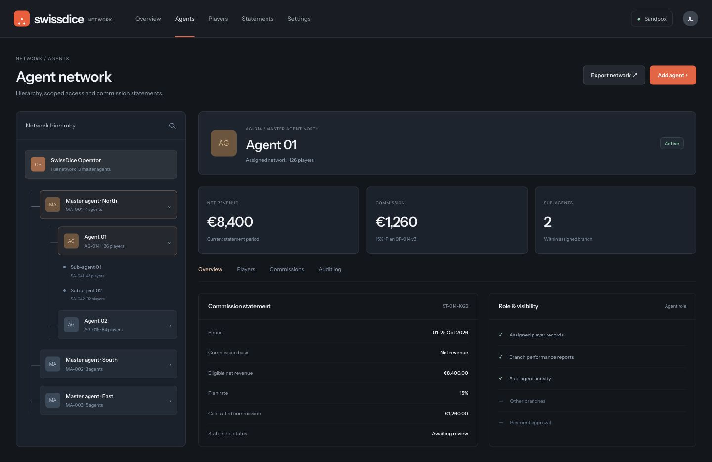The width and height of the screenshot is (712, 462).
Task: Go to the Overview nav item
Action: click(x=148, y=19)
